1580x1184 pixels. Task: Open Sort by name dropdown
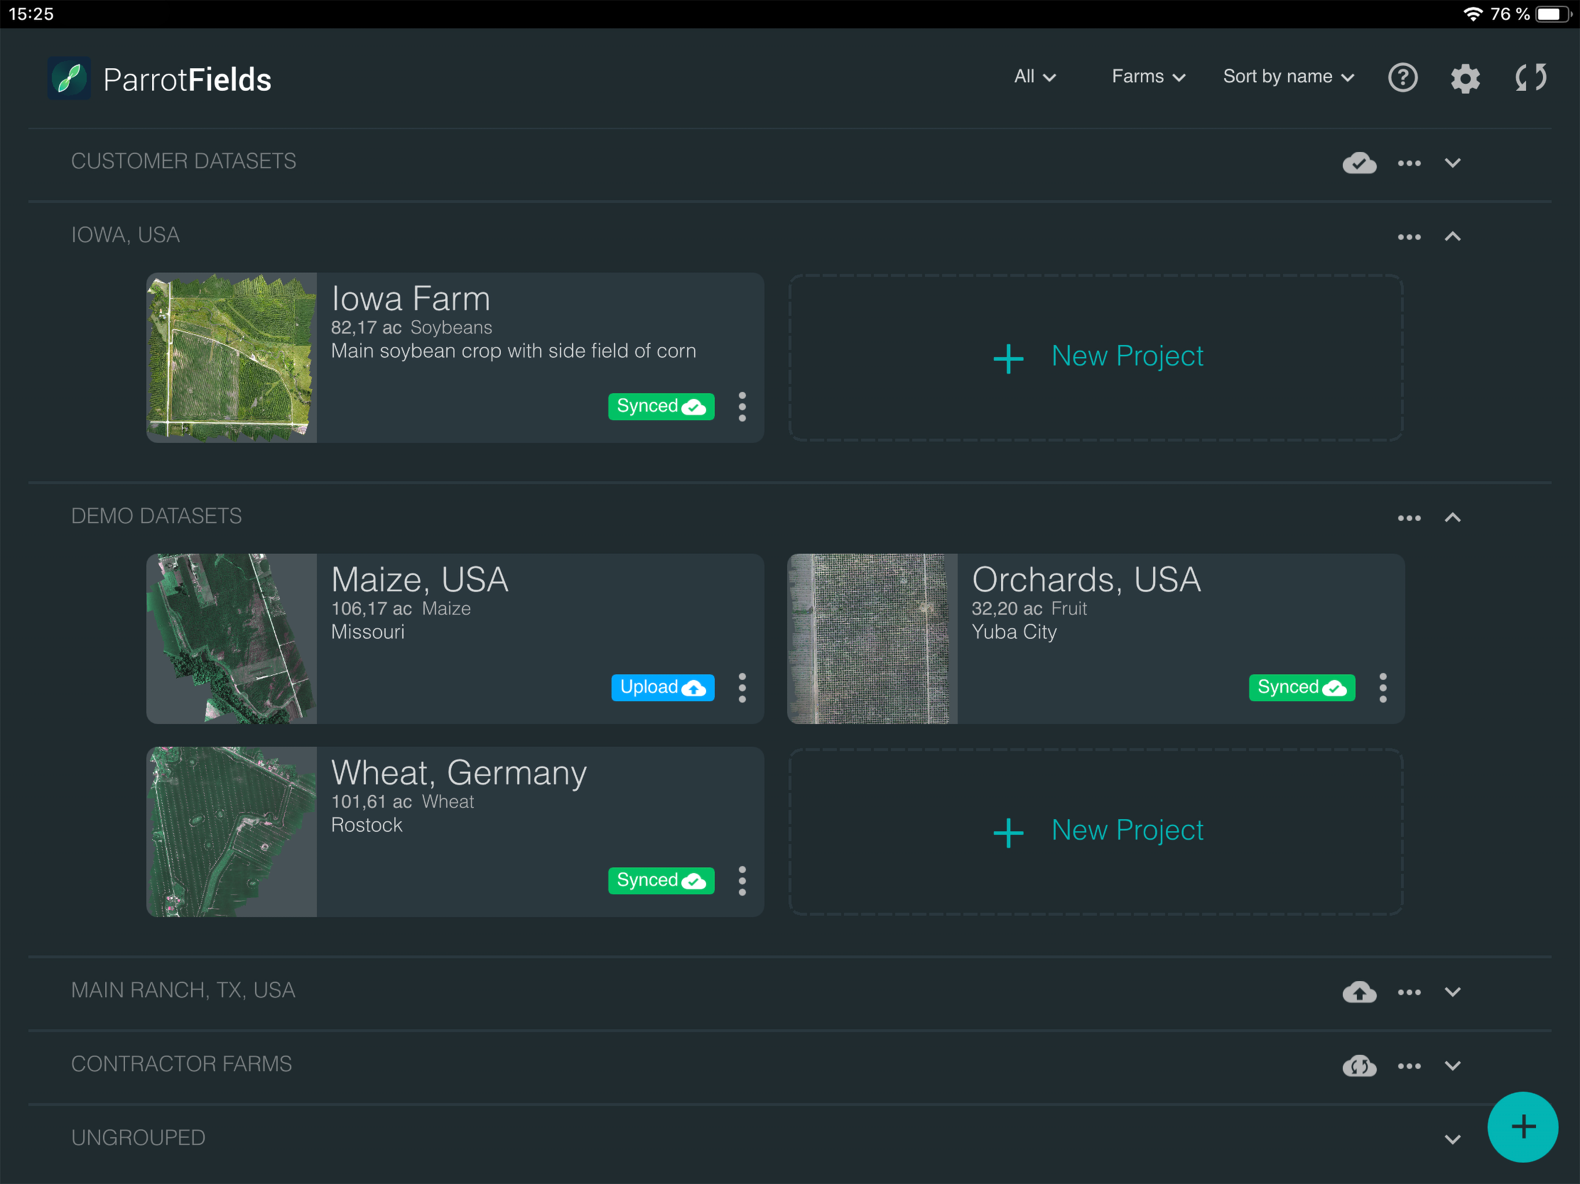coord(1288,76)
